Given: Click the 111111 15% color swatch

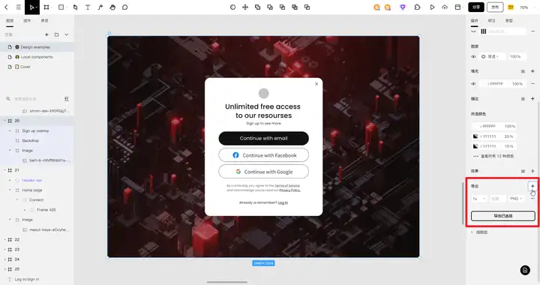Looking at the screenshot, I should [x=475, y=146].
